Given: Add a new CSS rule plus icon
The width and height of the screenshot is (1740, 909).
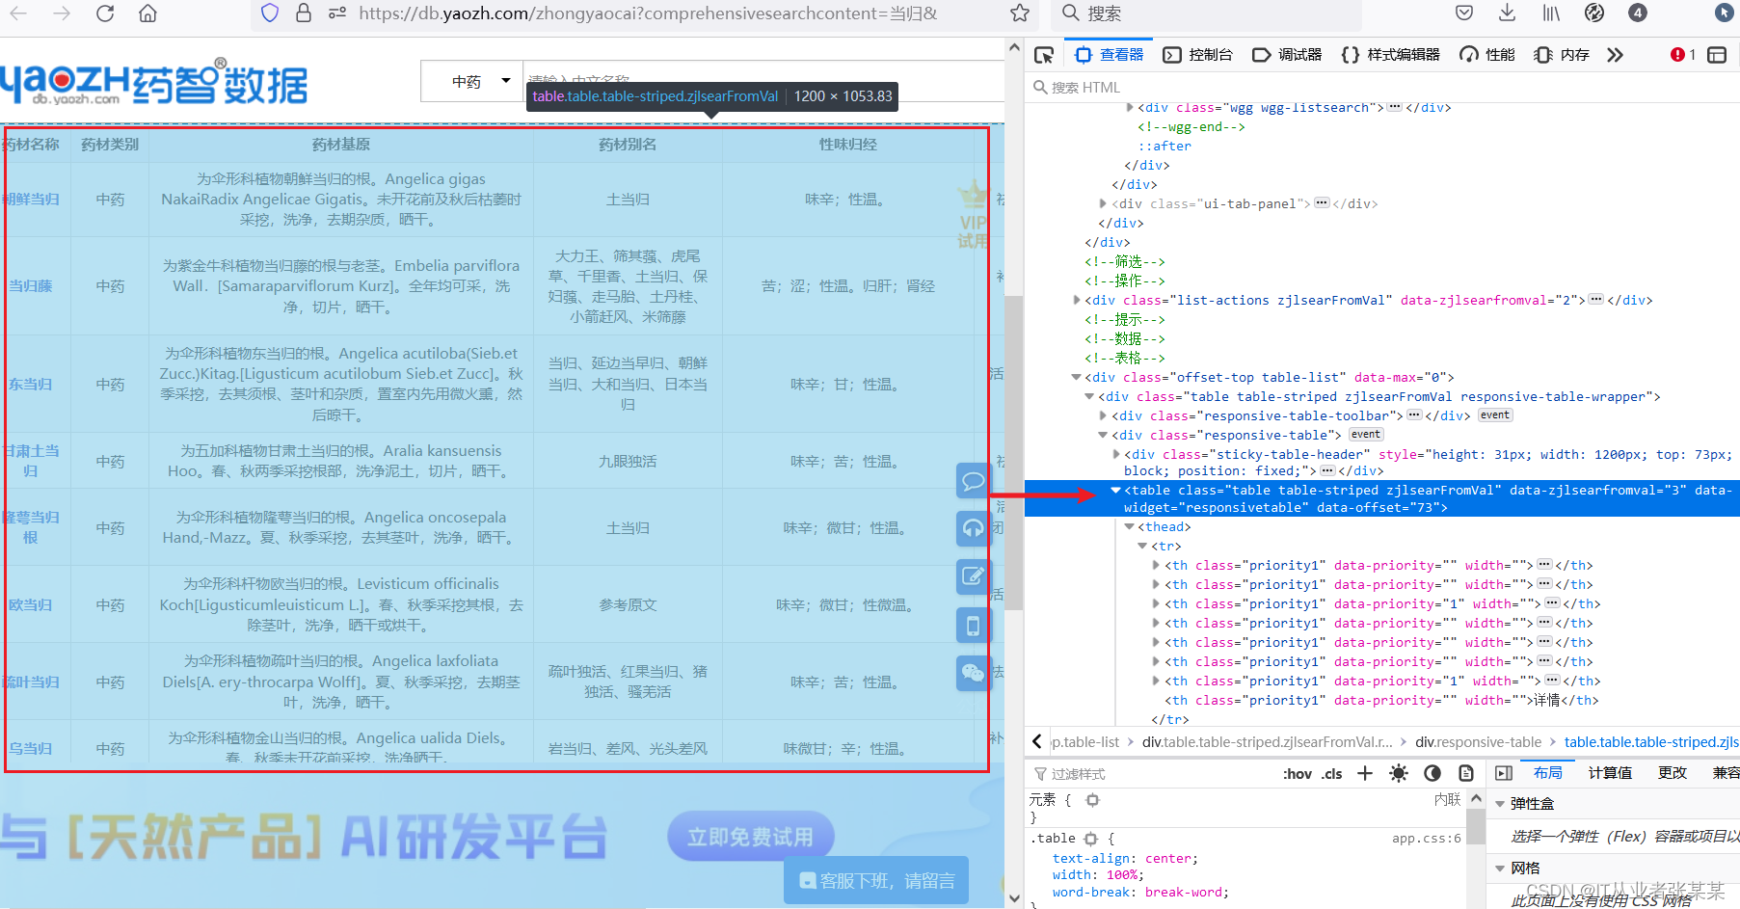Looking at the screenshot, I should [1365, 773].
